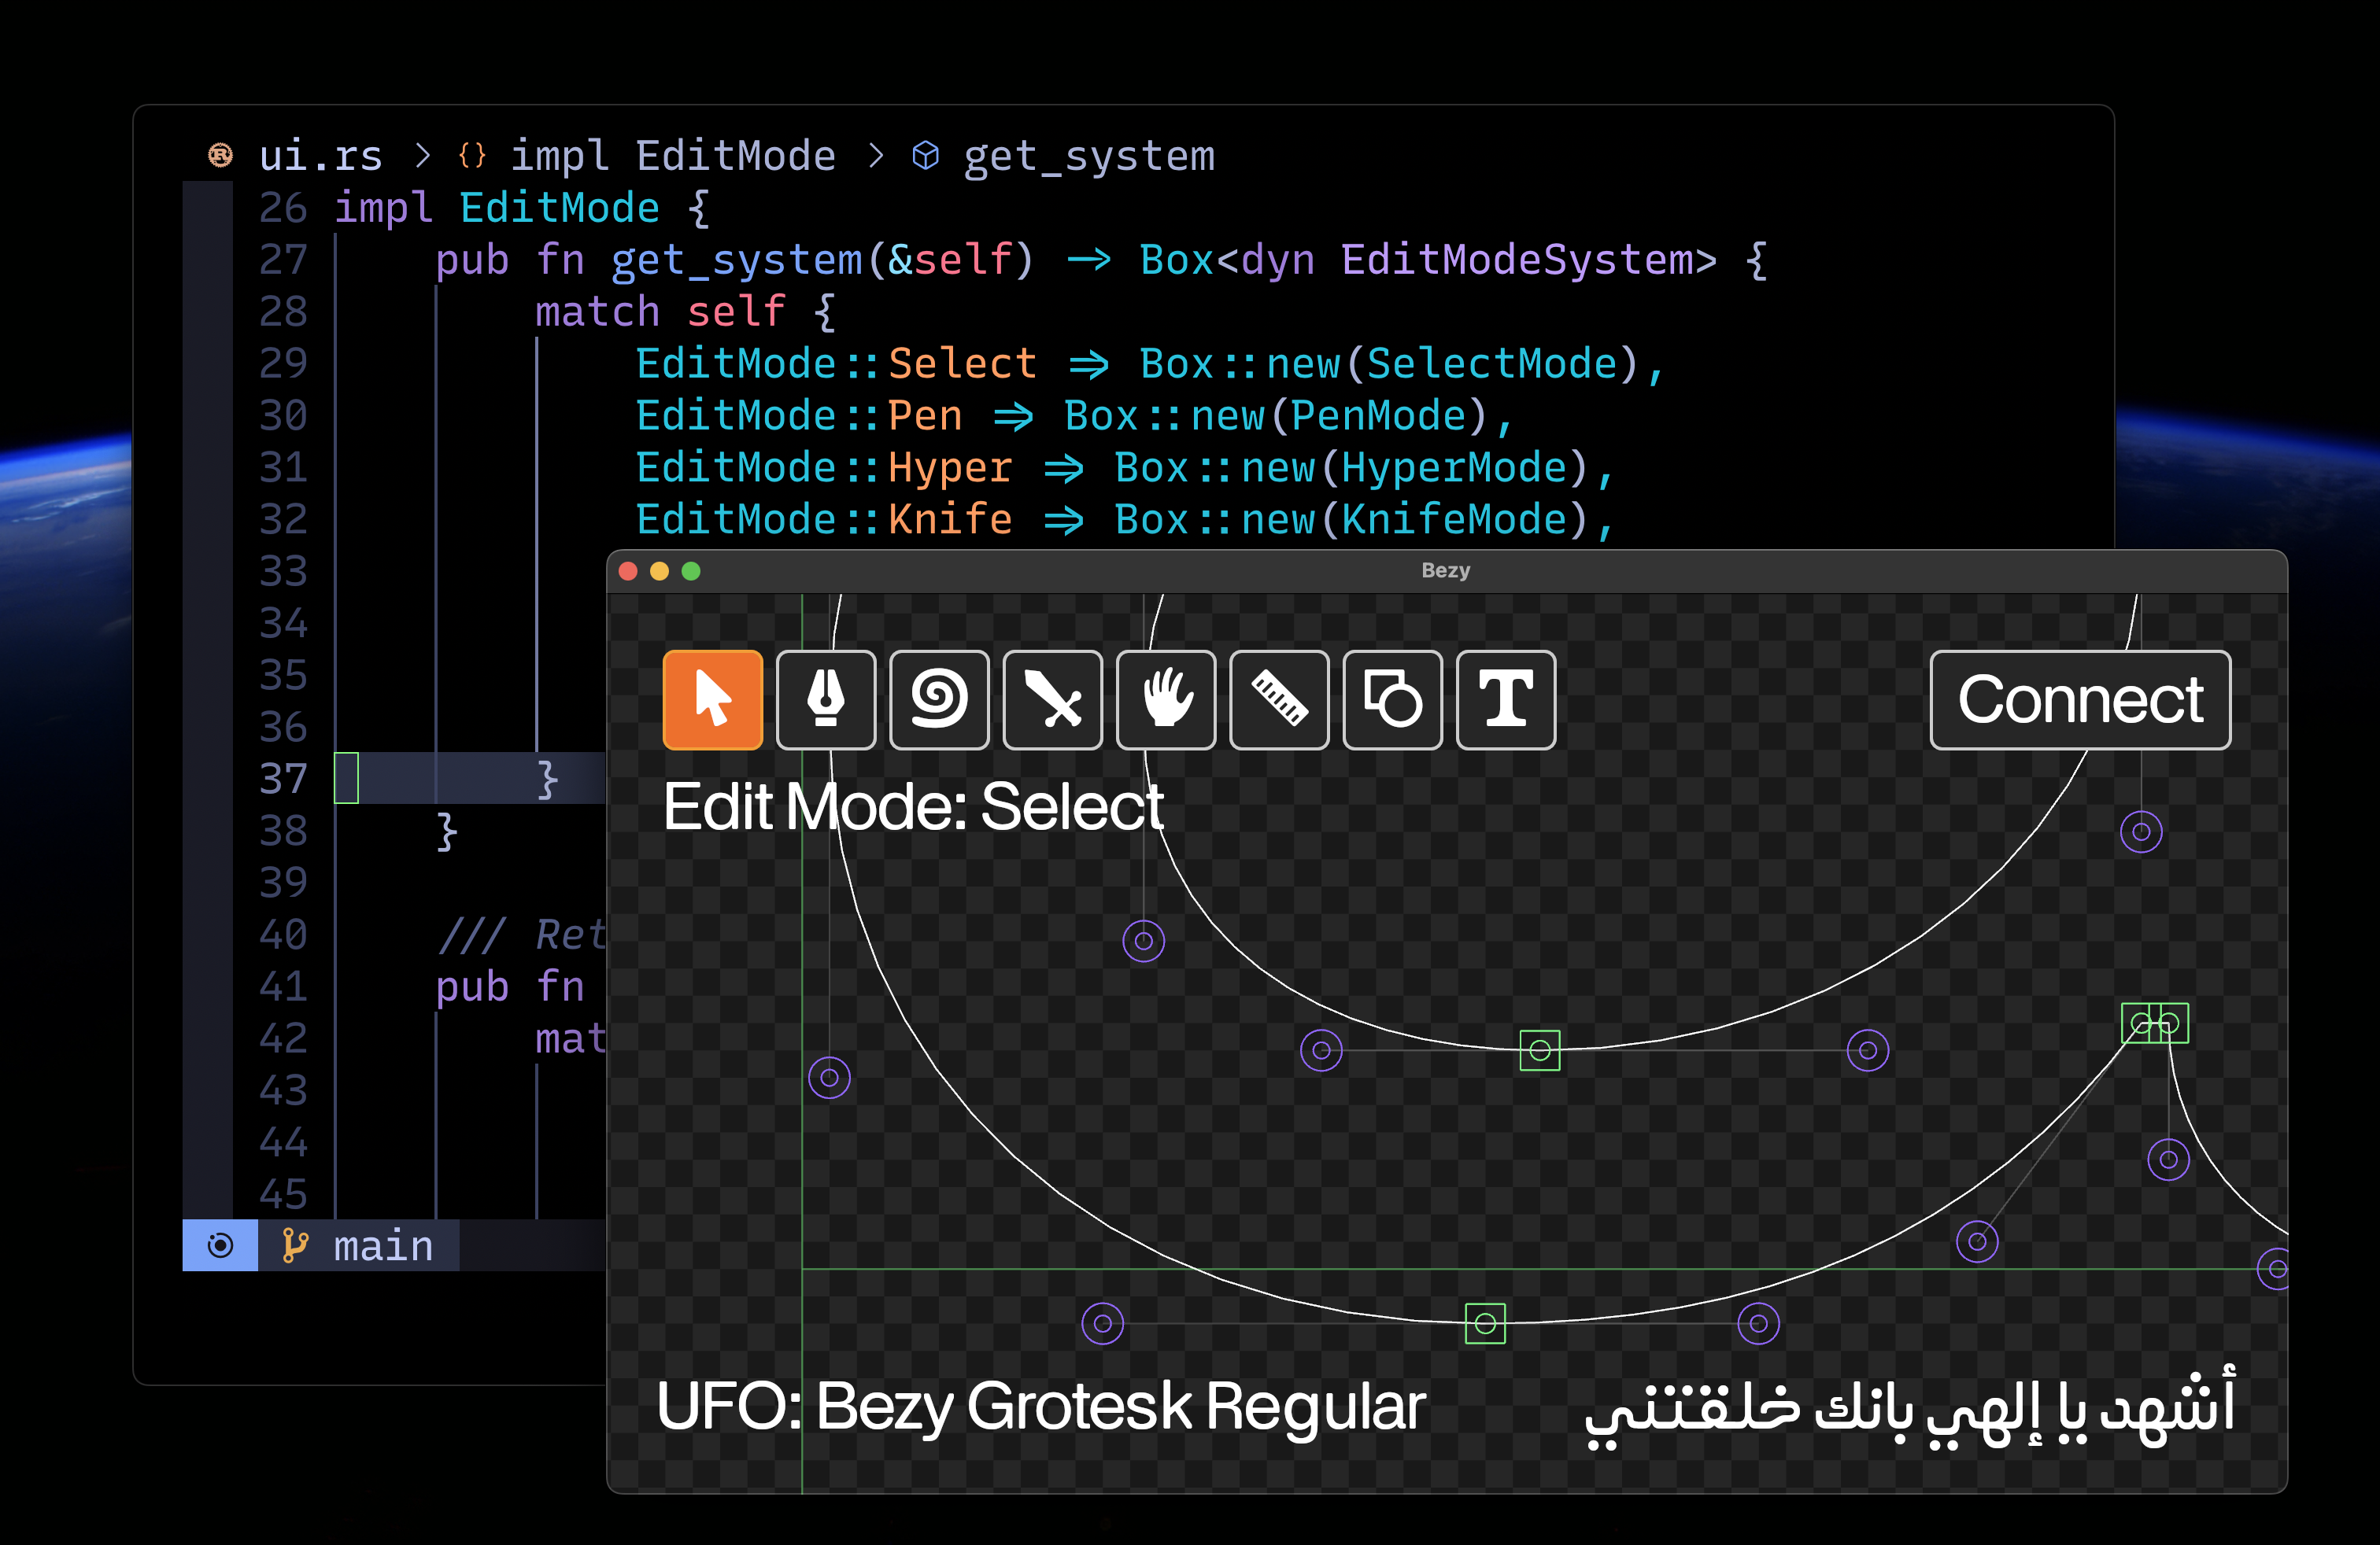This screenshot has width=2380, height=1545.
Task: Click the cube icon before get_system
Action: (926, 155)
